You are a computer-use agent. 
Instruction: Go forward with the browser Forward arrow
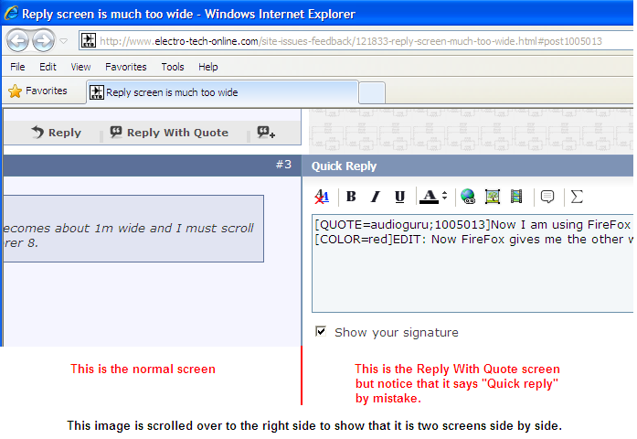tap(44, 40)
